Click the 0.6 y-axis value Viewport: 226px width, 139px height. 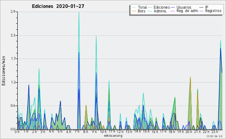[x=13, y=106]
